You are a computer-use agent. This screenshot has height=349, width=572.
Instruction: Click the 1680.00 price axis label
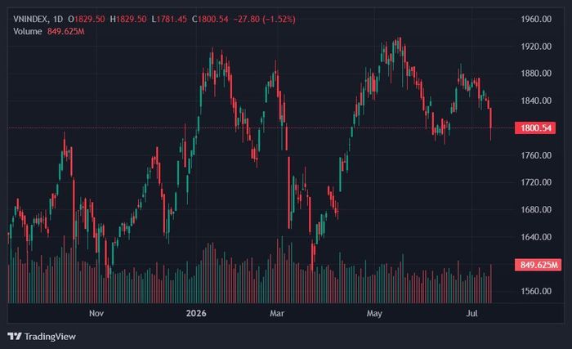[x=536, y=209]
